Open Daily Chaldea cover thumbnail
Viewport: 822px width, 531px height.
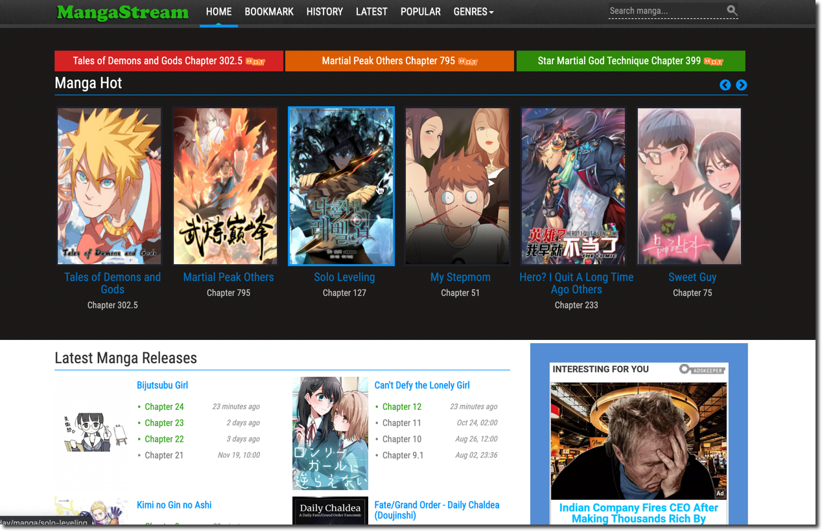[330, 511]
